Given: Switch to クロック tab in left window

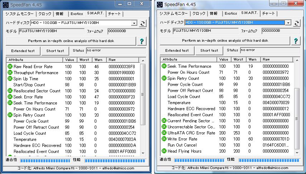Looking at the screenshot, I should [x=45, y=14].
